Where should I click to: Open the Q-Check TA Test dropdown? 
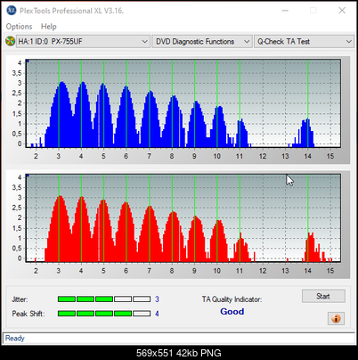point(304,42)
